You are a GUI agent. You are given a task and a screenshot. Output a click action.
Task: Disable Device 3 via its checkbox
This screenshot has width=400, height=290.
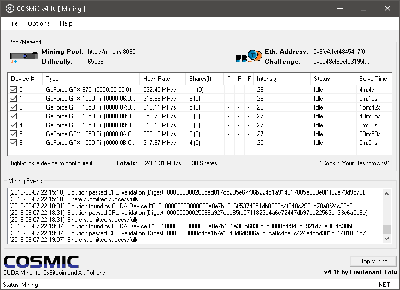click(x=13, y=116)
